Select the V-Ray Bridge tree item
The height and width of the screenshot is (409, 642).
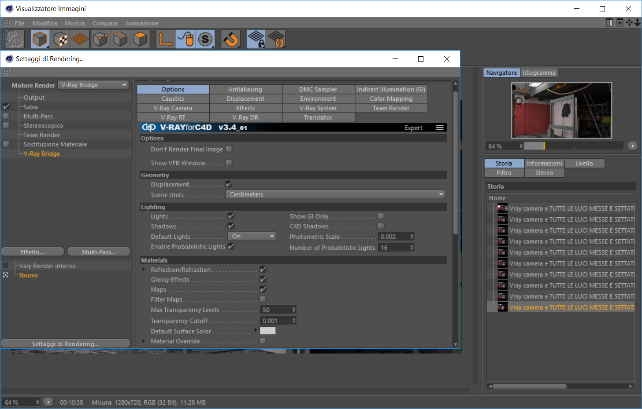pyautogui.click(x=42, y=153)
